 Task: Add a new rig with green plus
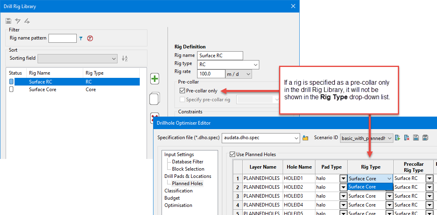[x=154, y=79]
